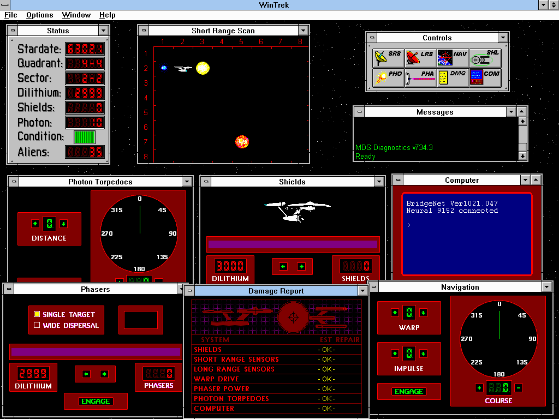Click the Enterprise ship in Short Range Scan
Image resolution: width=559 pixels, height=419 pixels.
[x=183, y=68]
